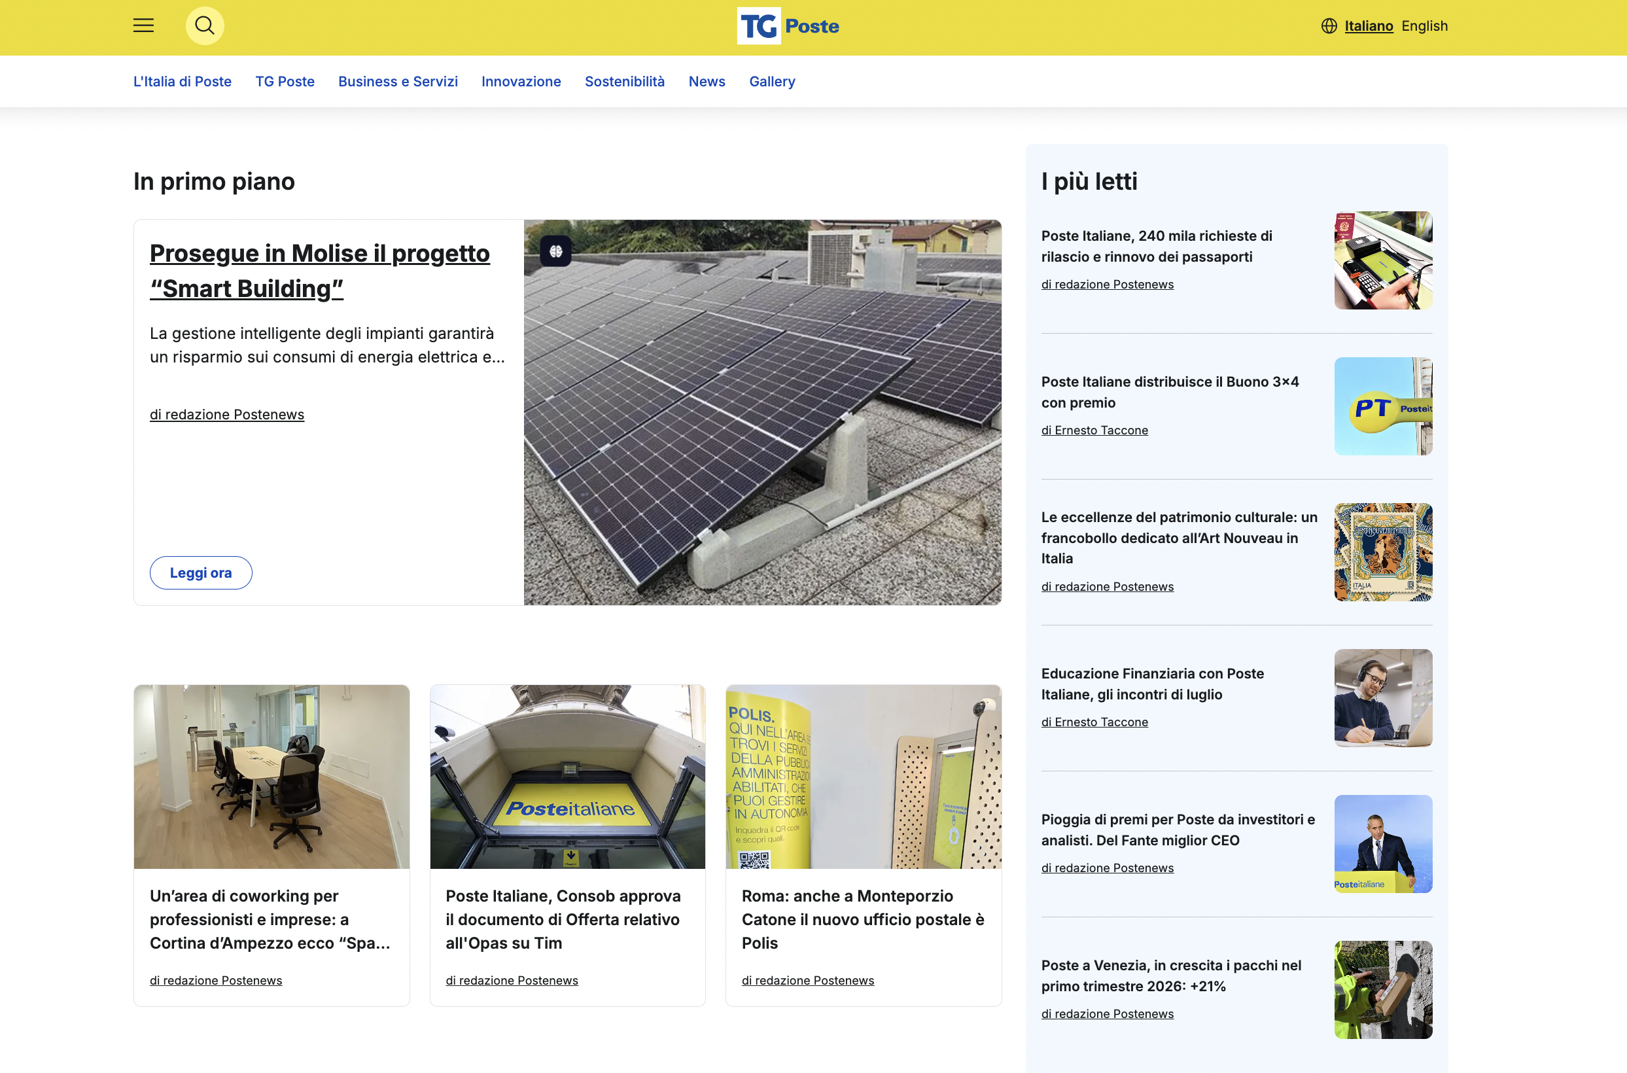Click the passport machine thumbnail
The width and height of the screenshot is (1627, 1073).
[x=1384, y=260]
